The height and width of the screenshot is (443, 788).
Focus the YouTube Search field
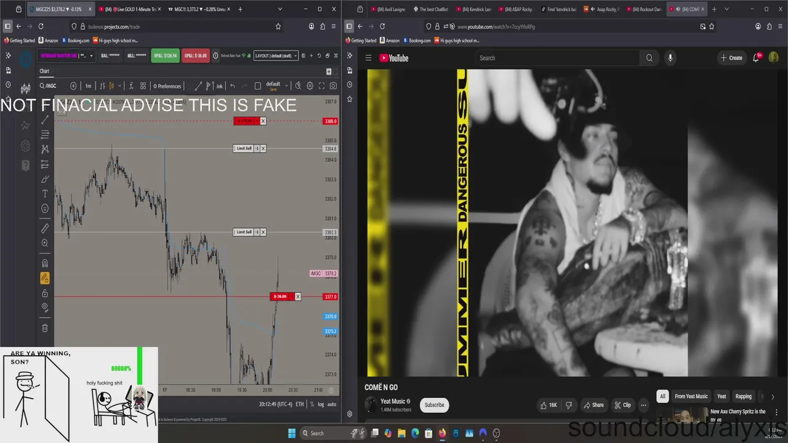557,58
